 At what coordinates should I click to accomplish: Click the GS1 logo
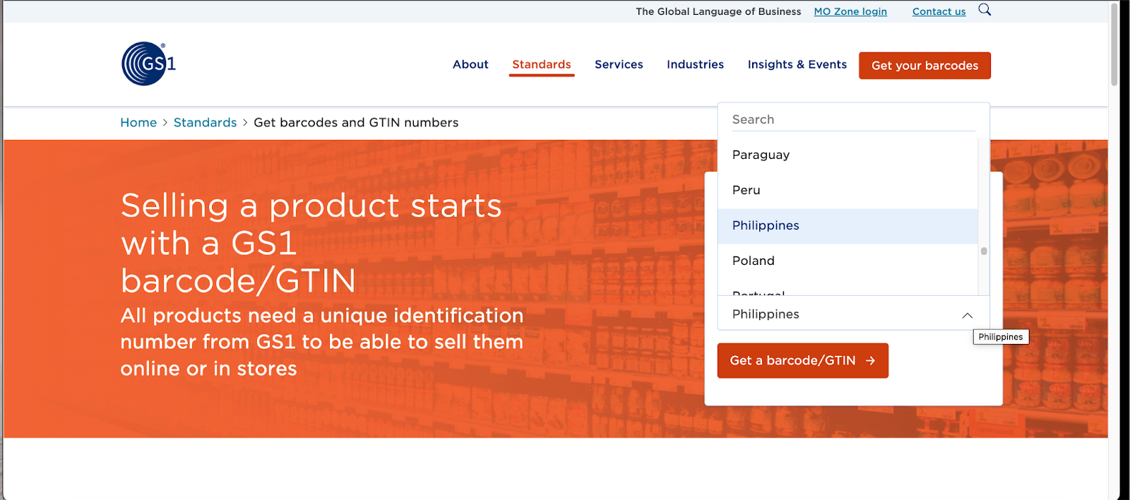148,64
